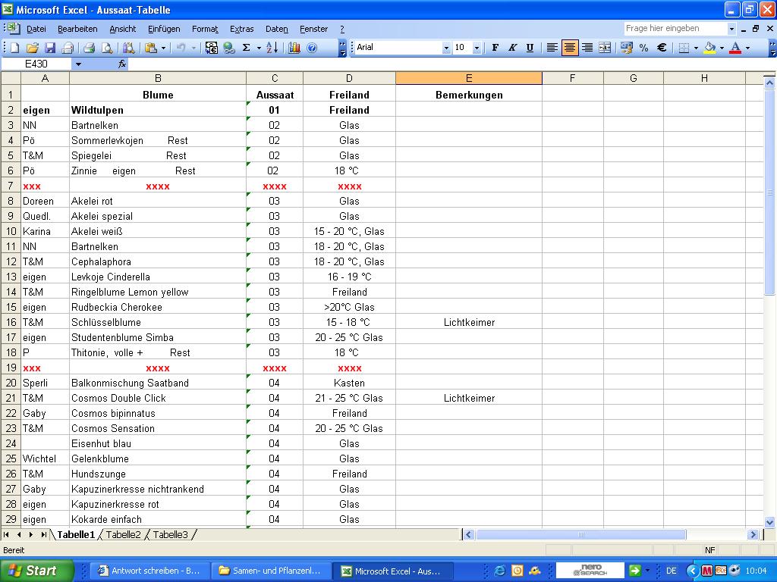Image resolution: width=777 pixels, height=582 pixels.
Task: Open the Arial font name dropdown
Action: click(x=446, y=48)
